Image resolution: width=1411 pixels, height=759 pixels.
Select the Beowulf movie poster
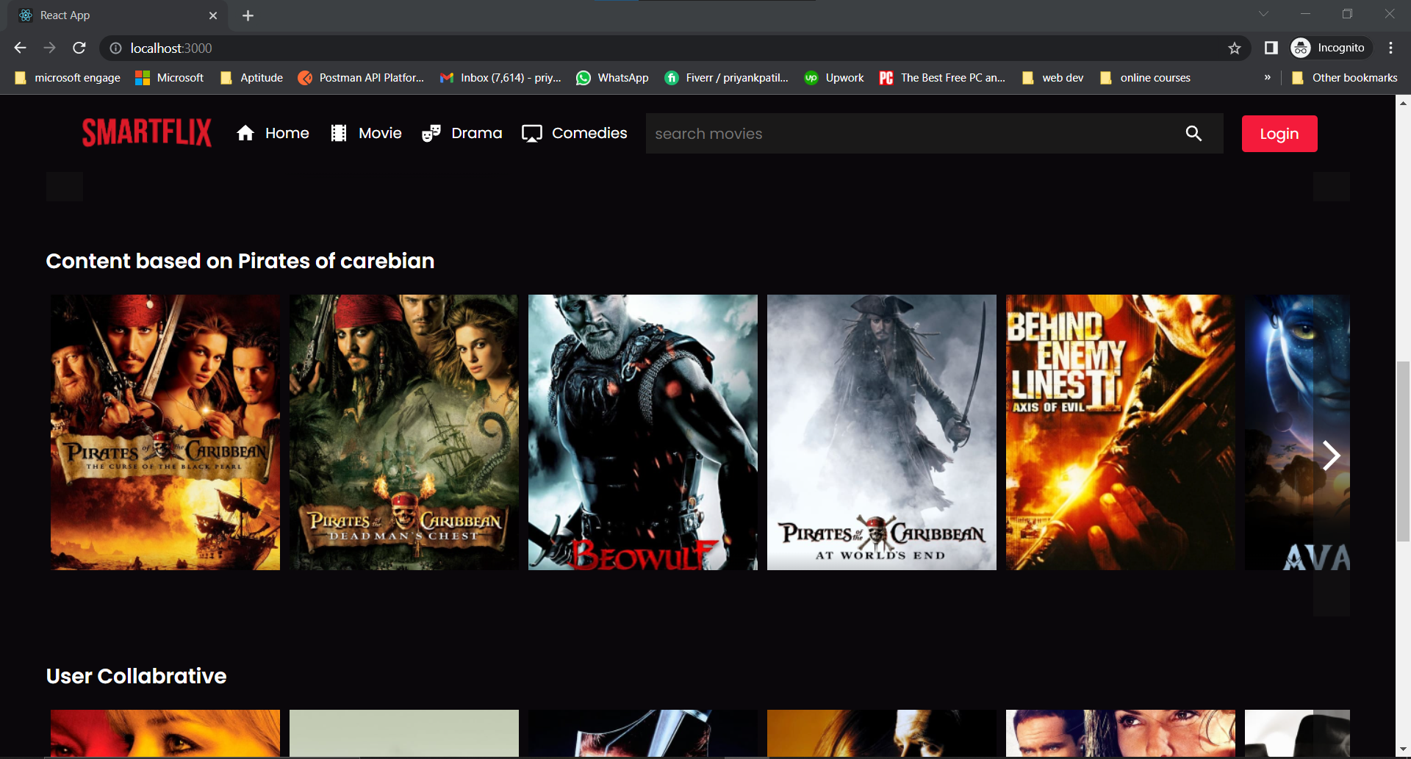pos(642,432)
